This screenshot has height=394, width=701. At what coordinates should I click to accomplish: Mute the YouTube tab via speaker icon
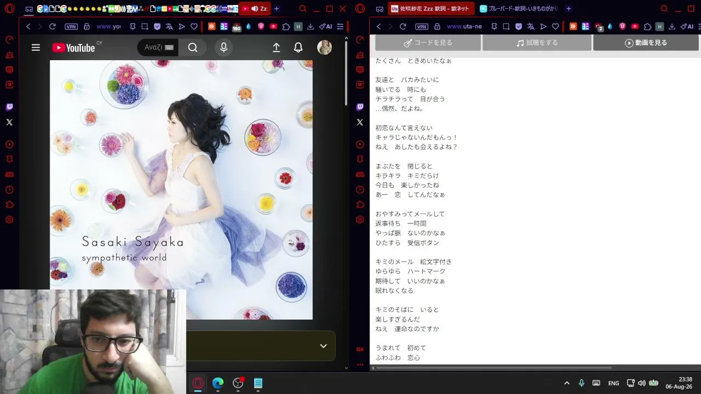(255, 9)
